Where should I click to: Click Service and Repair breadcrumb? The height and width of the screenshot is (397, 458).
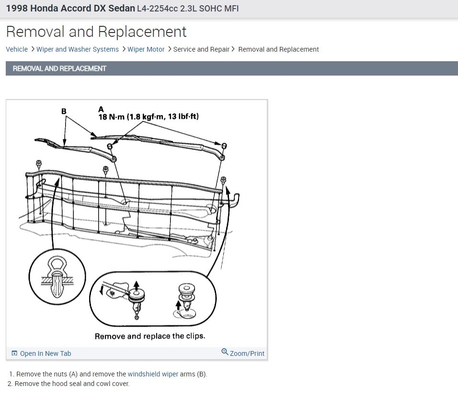tap(201, 49)
